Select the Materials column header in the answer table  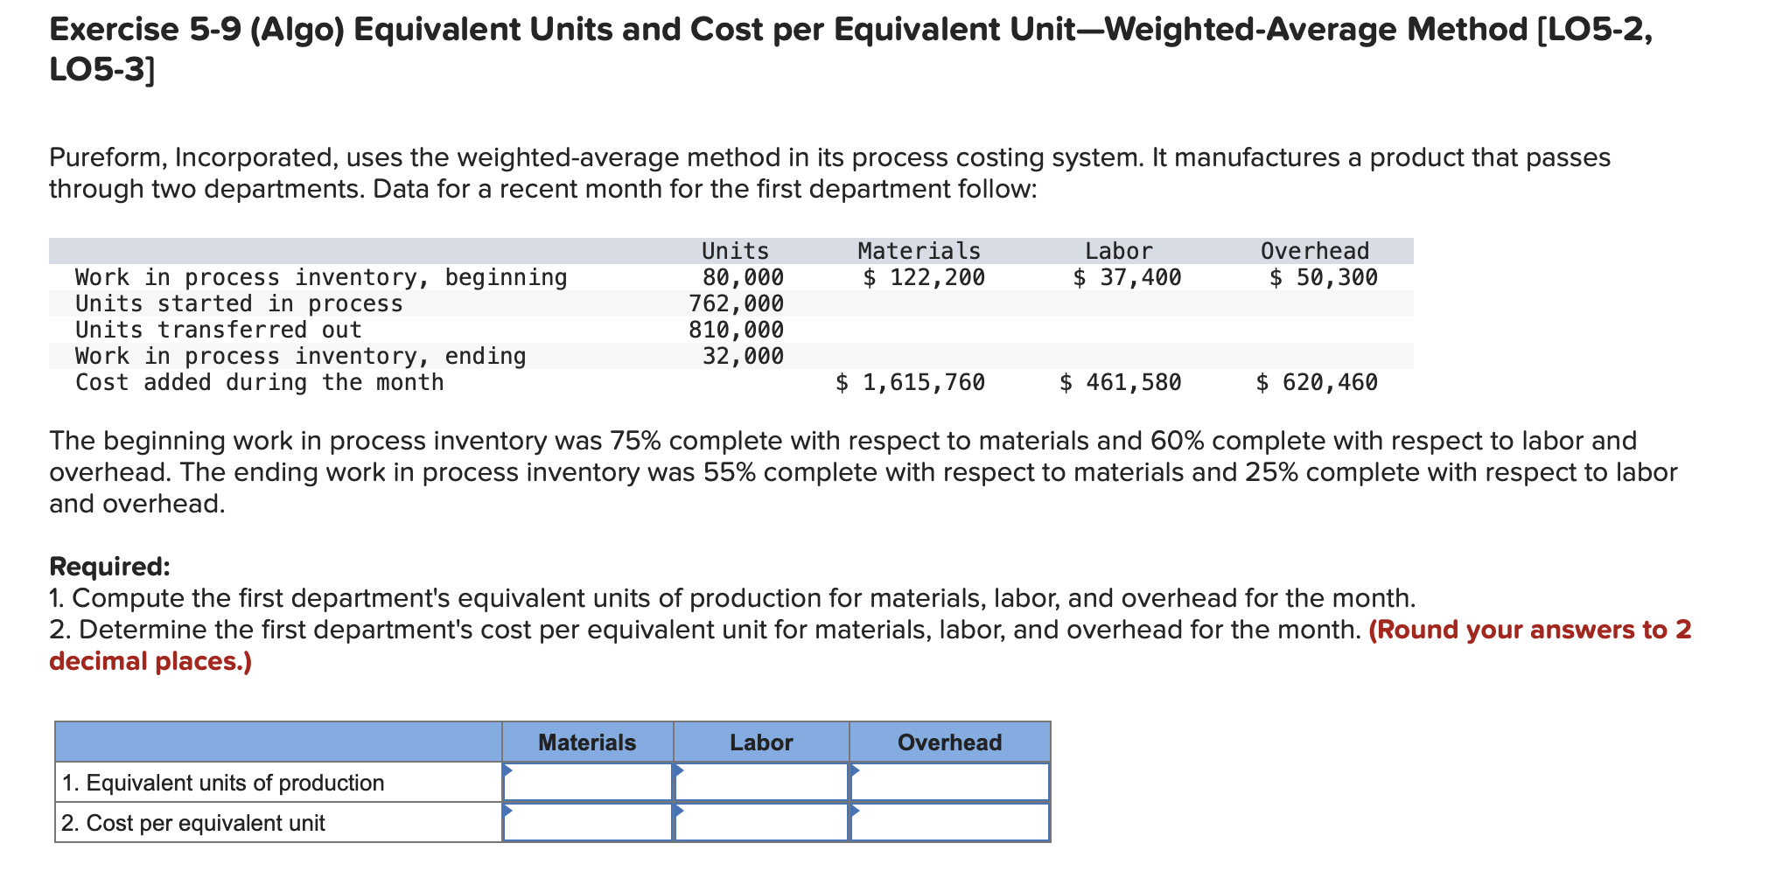[588, 742]
